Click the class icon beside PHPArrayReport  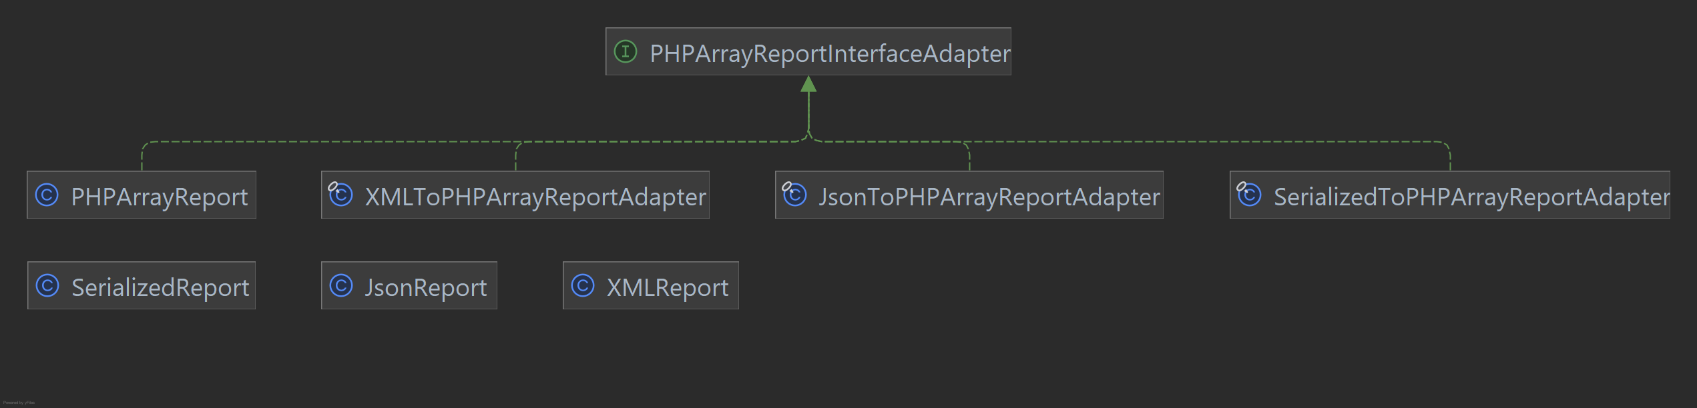(47, 195)
